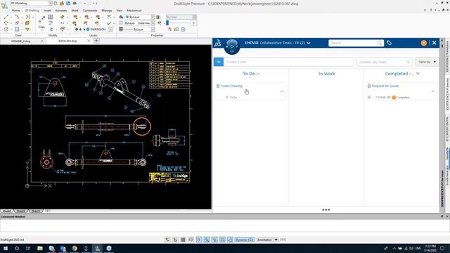Click the 3DEXPERIENCE compass icon
This screenshot has height=253, width=450.
pyautogui.click(x=232, y=46)
